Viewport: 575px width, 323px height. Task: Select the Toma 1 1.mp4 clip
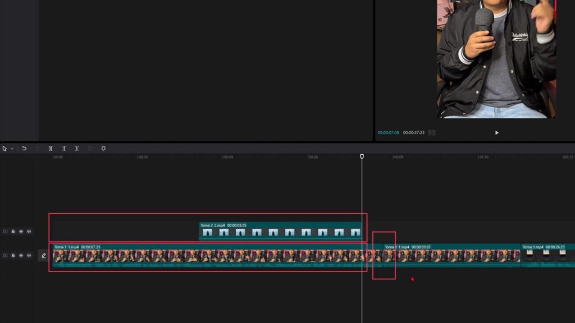click(209, 255)
